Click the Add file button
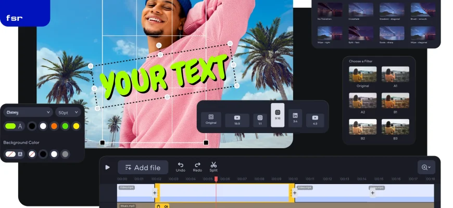This screenshot has width=453, height=208. (x=143, y=167)
